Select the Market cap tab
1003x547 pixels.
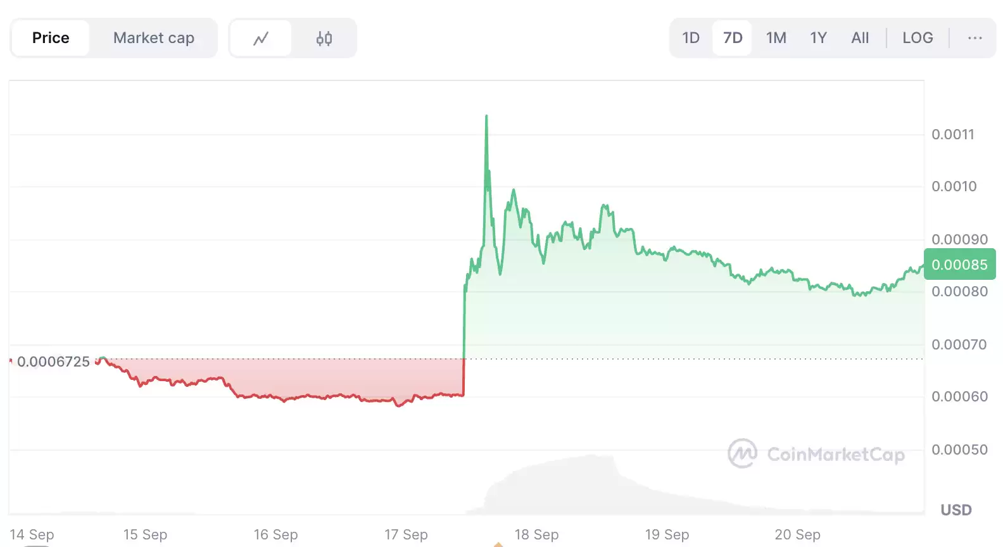(153, 38)
